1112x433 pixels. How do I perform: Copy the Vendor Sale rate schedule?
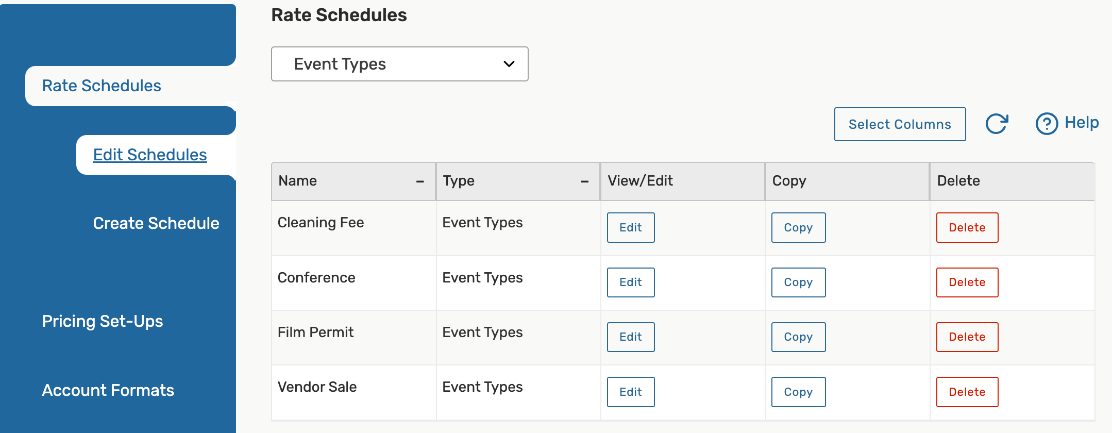click(x=798, y=392)
